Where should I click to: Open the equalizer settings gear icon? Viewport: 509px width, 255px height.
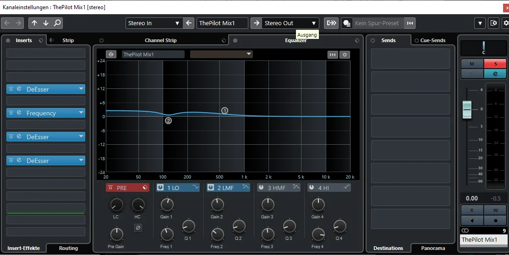pos(345,54)
